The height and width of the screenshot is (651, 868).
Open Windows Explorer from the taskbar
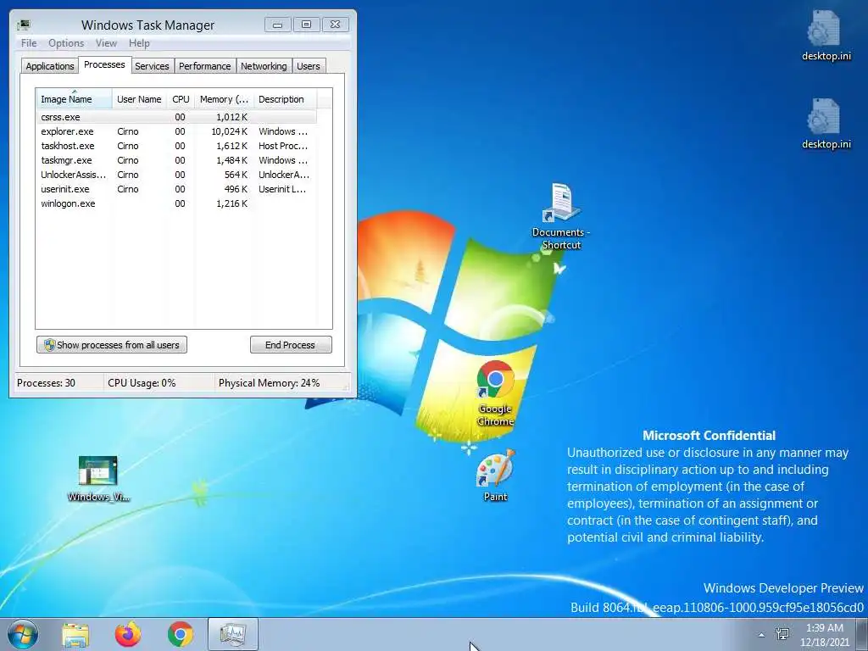[75, 634]
